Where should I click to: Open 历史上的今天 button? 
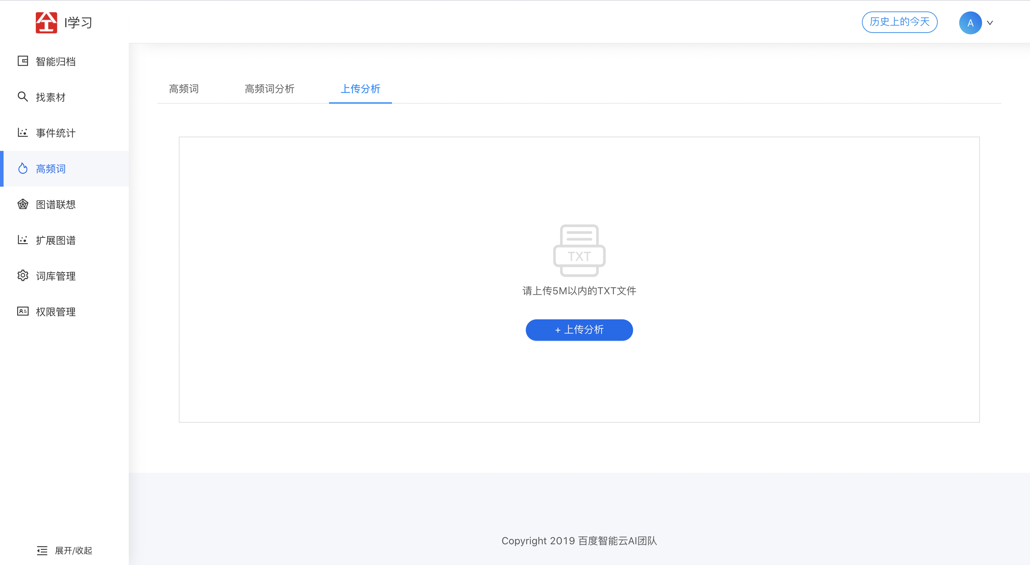[x=899, y=22]
